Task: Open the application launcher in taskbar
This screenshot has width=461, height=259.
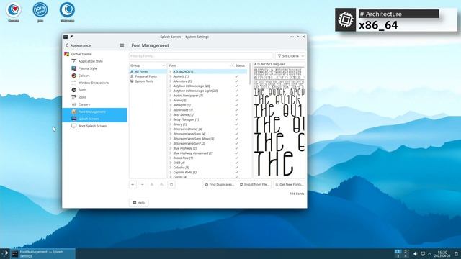Action: (6, 253)
